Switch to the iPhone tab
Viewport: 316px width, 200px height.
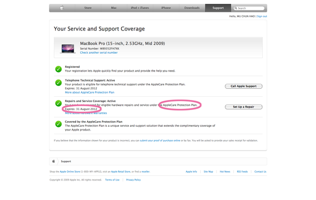[166, 8]
